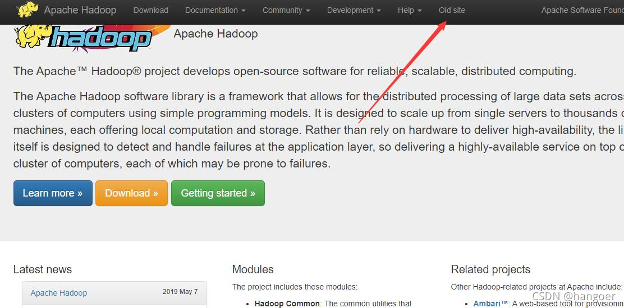
Task: Open the Ambari related project link
Action: [490, 304]
